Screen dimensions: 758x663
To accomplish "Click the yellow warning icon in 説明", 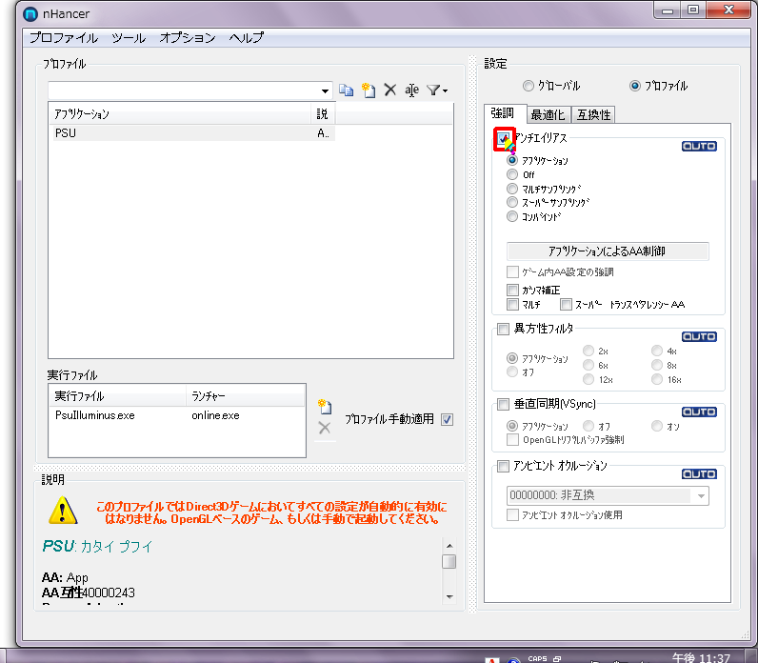I will point(63,511).
